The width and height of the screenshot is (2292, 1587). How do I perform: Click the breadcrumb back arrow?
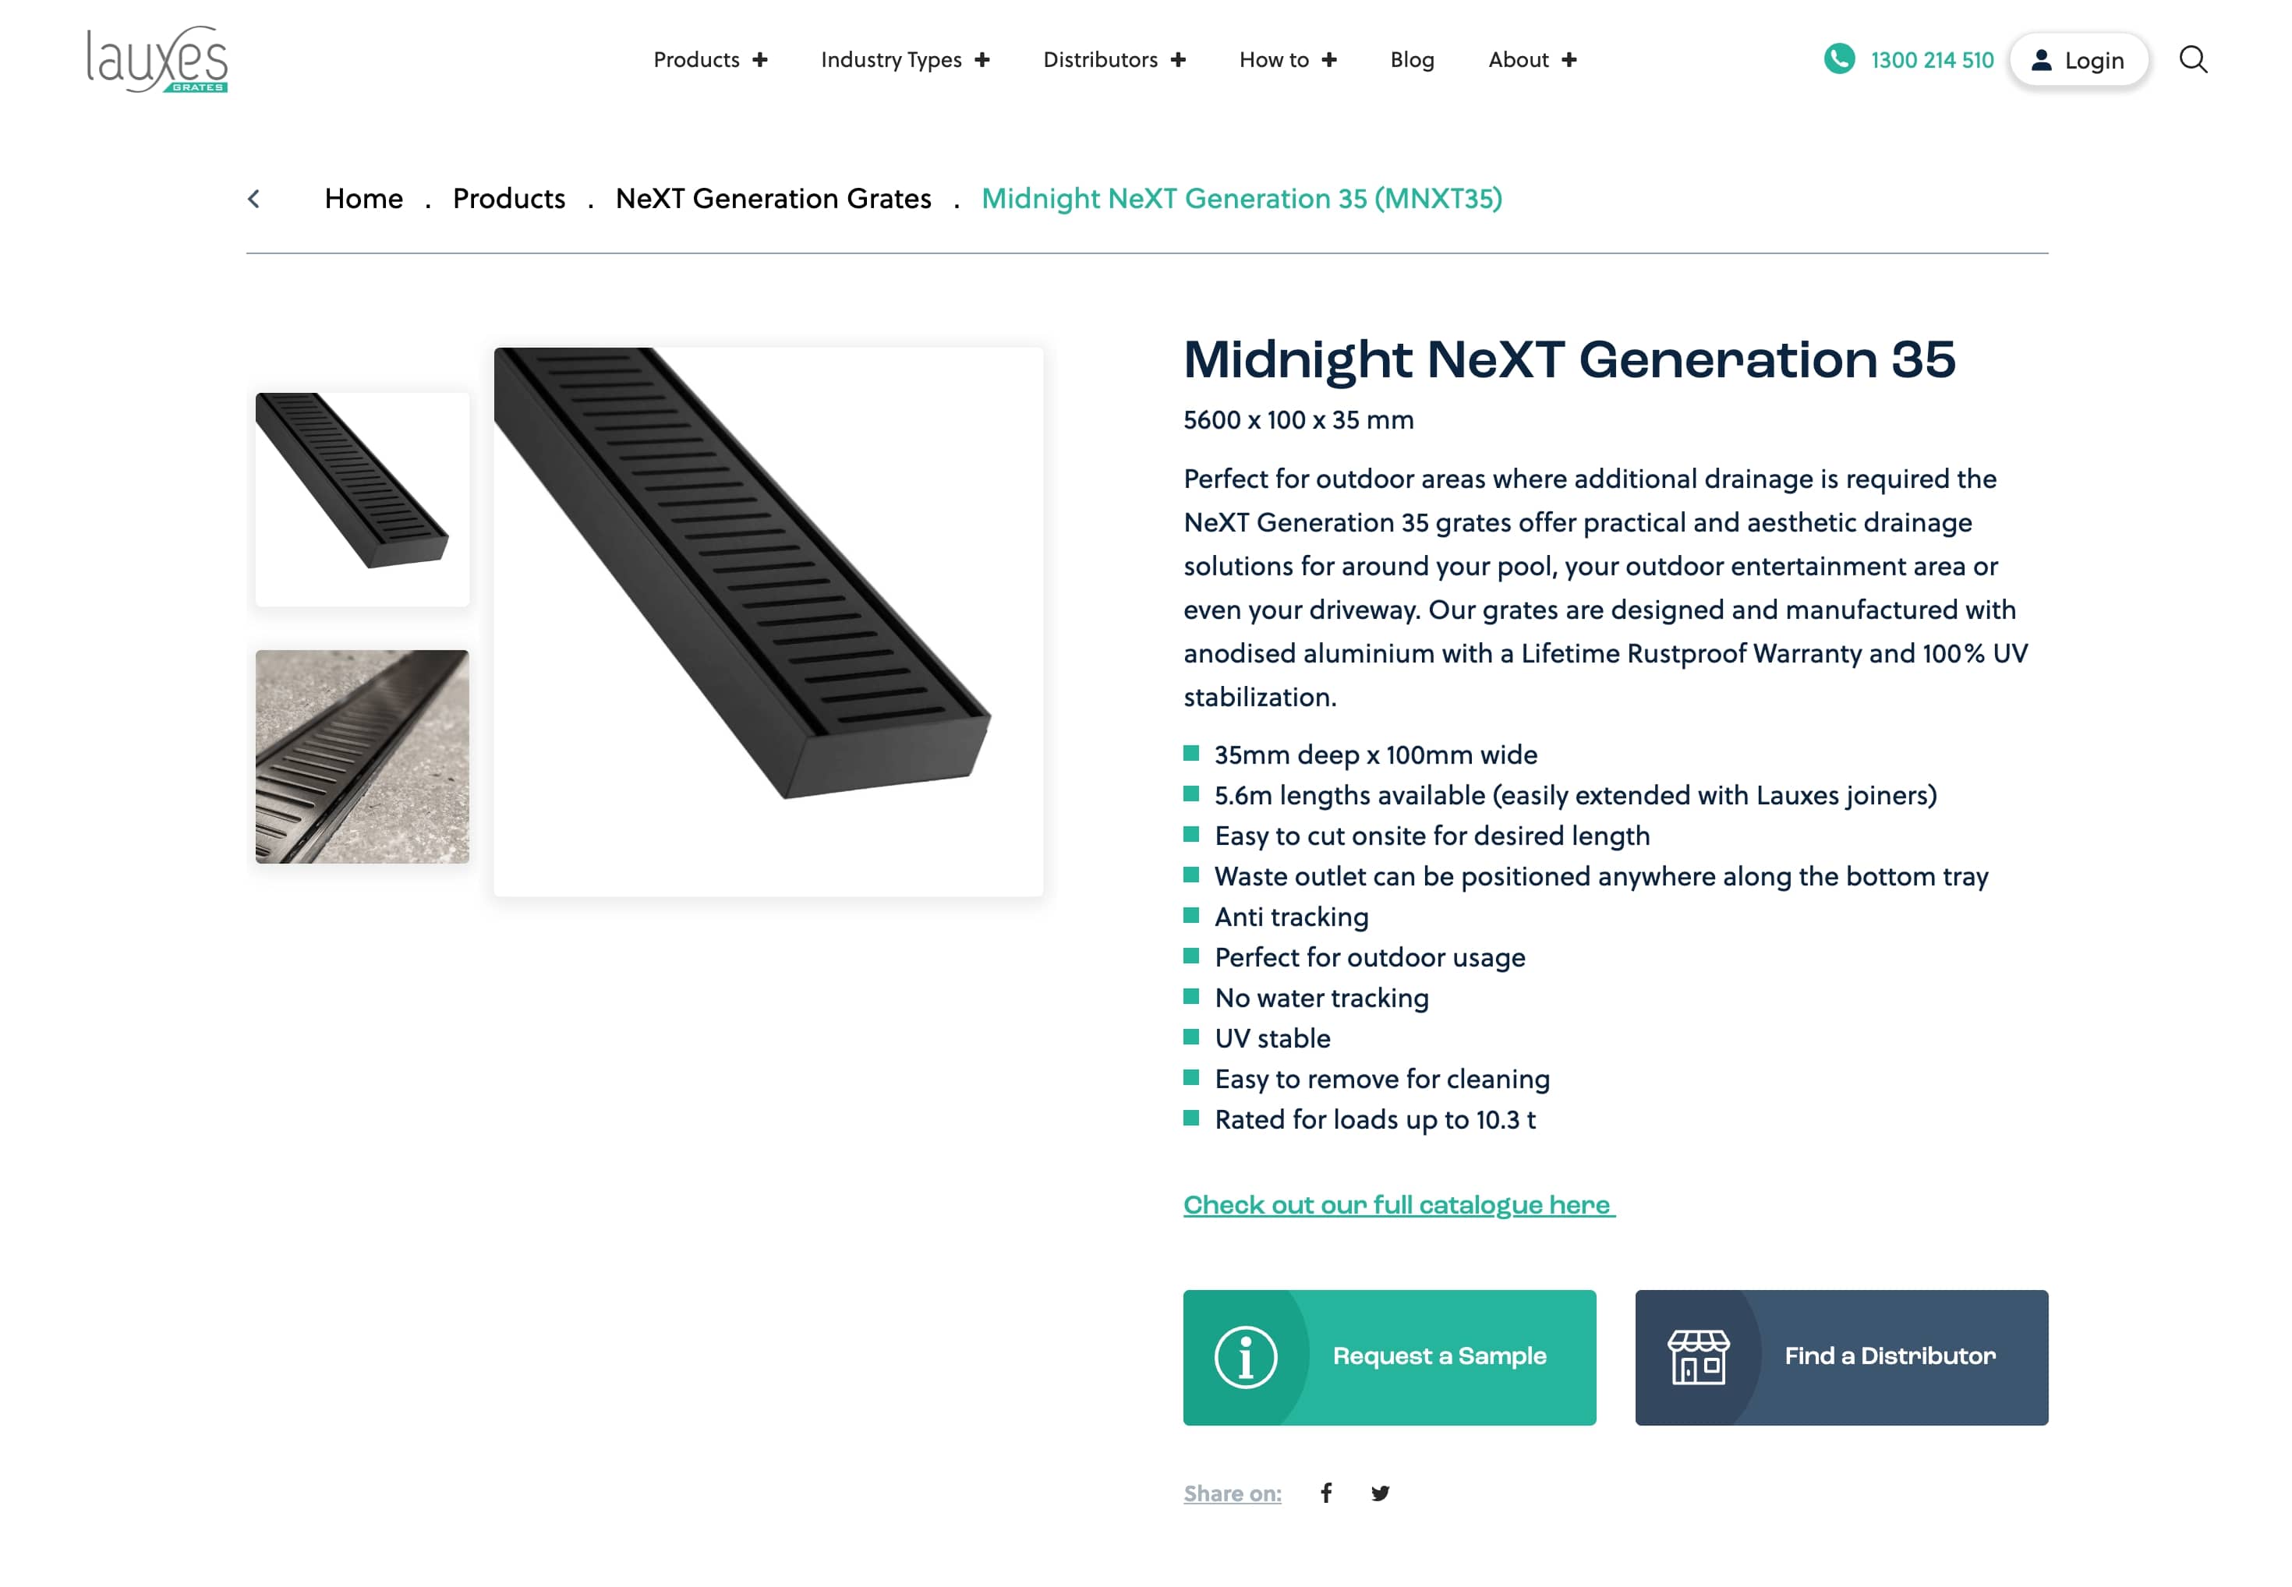255,199
